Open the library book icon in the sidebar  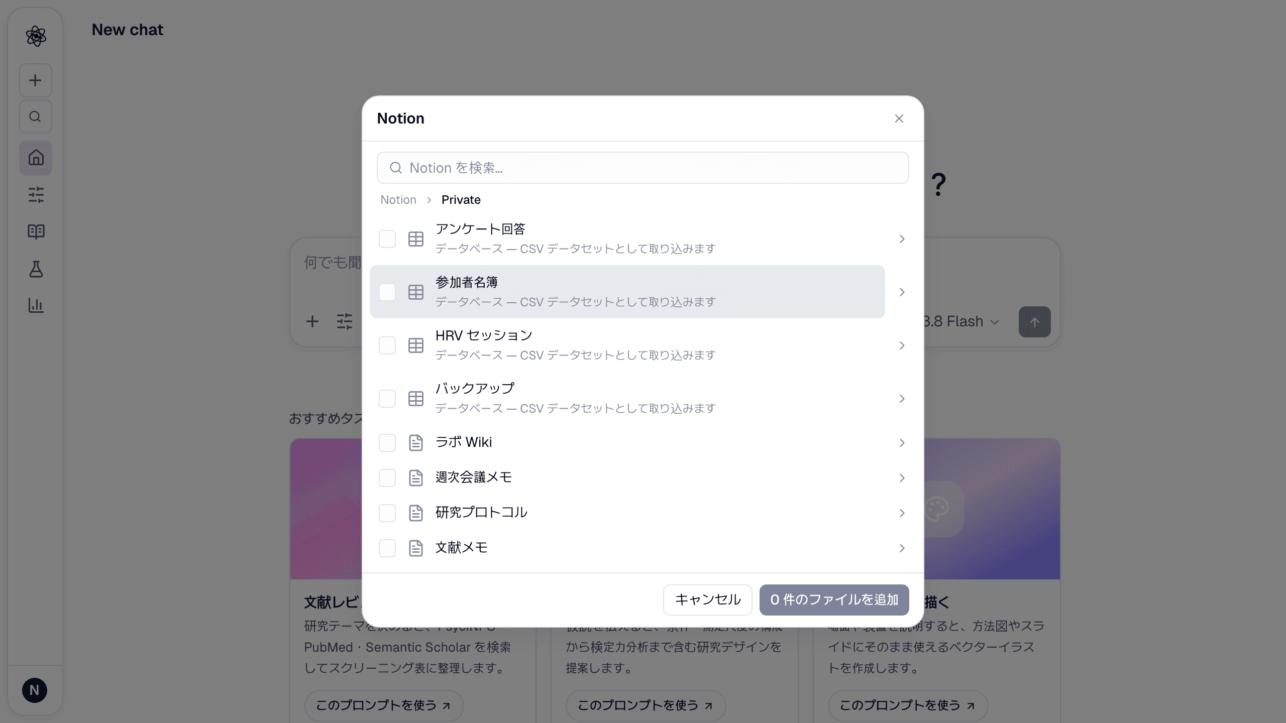36,231
